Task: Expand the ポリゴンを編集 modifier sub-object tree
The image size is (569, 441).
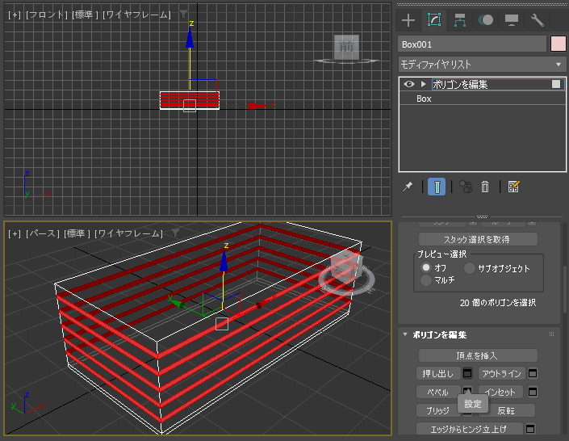Action: [x=423, y=84]
